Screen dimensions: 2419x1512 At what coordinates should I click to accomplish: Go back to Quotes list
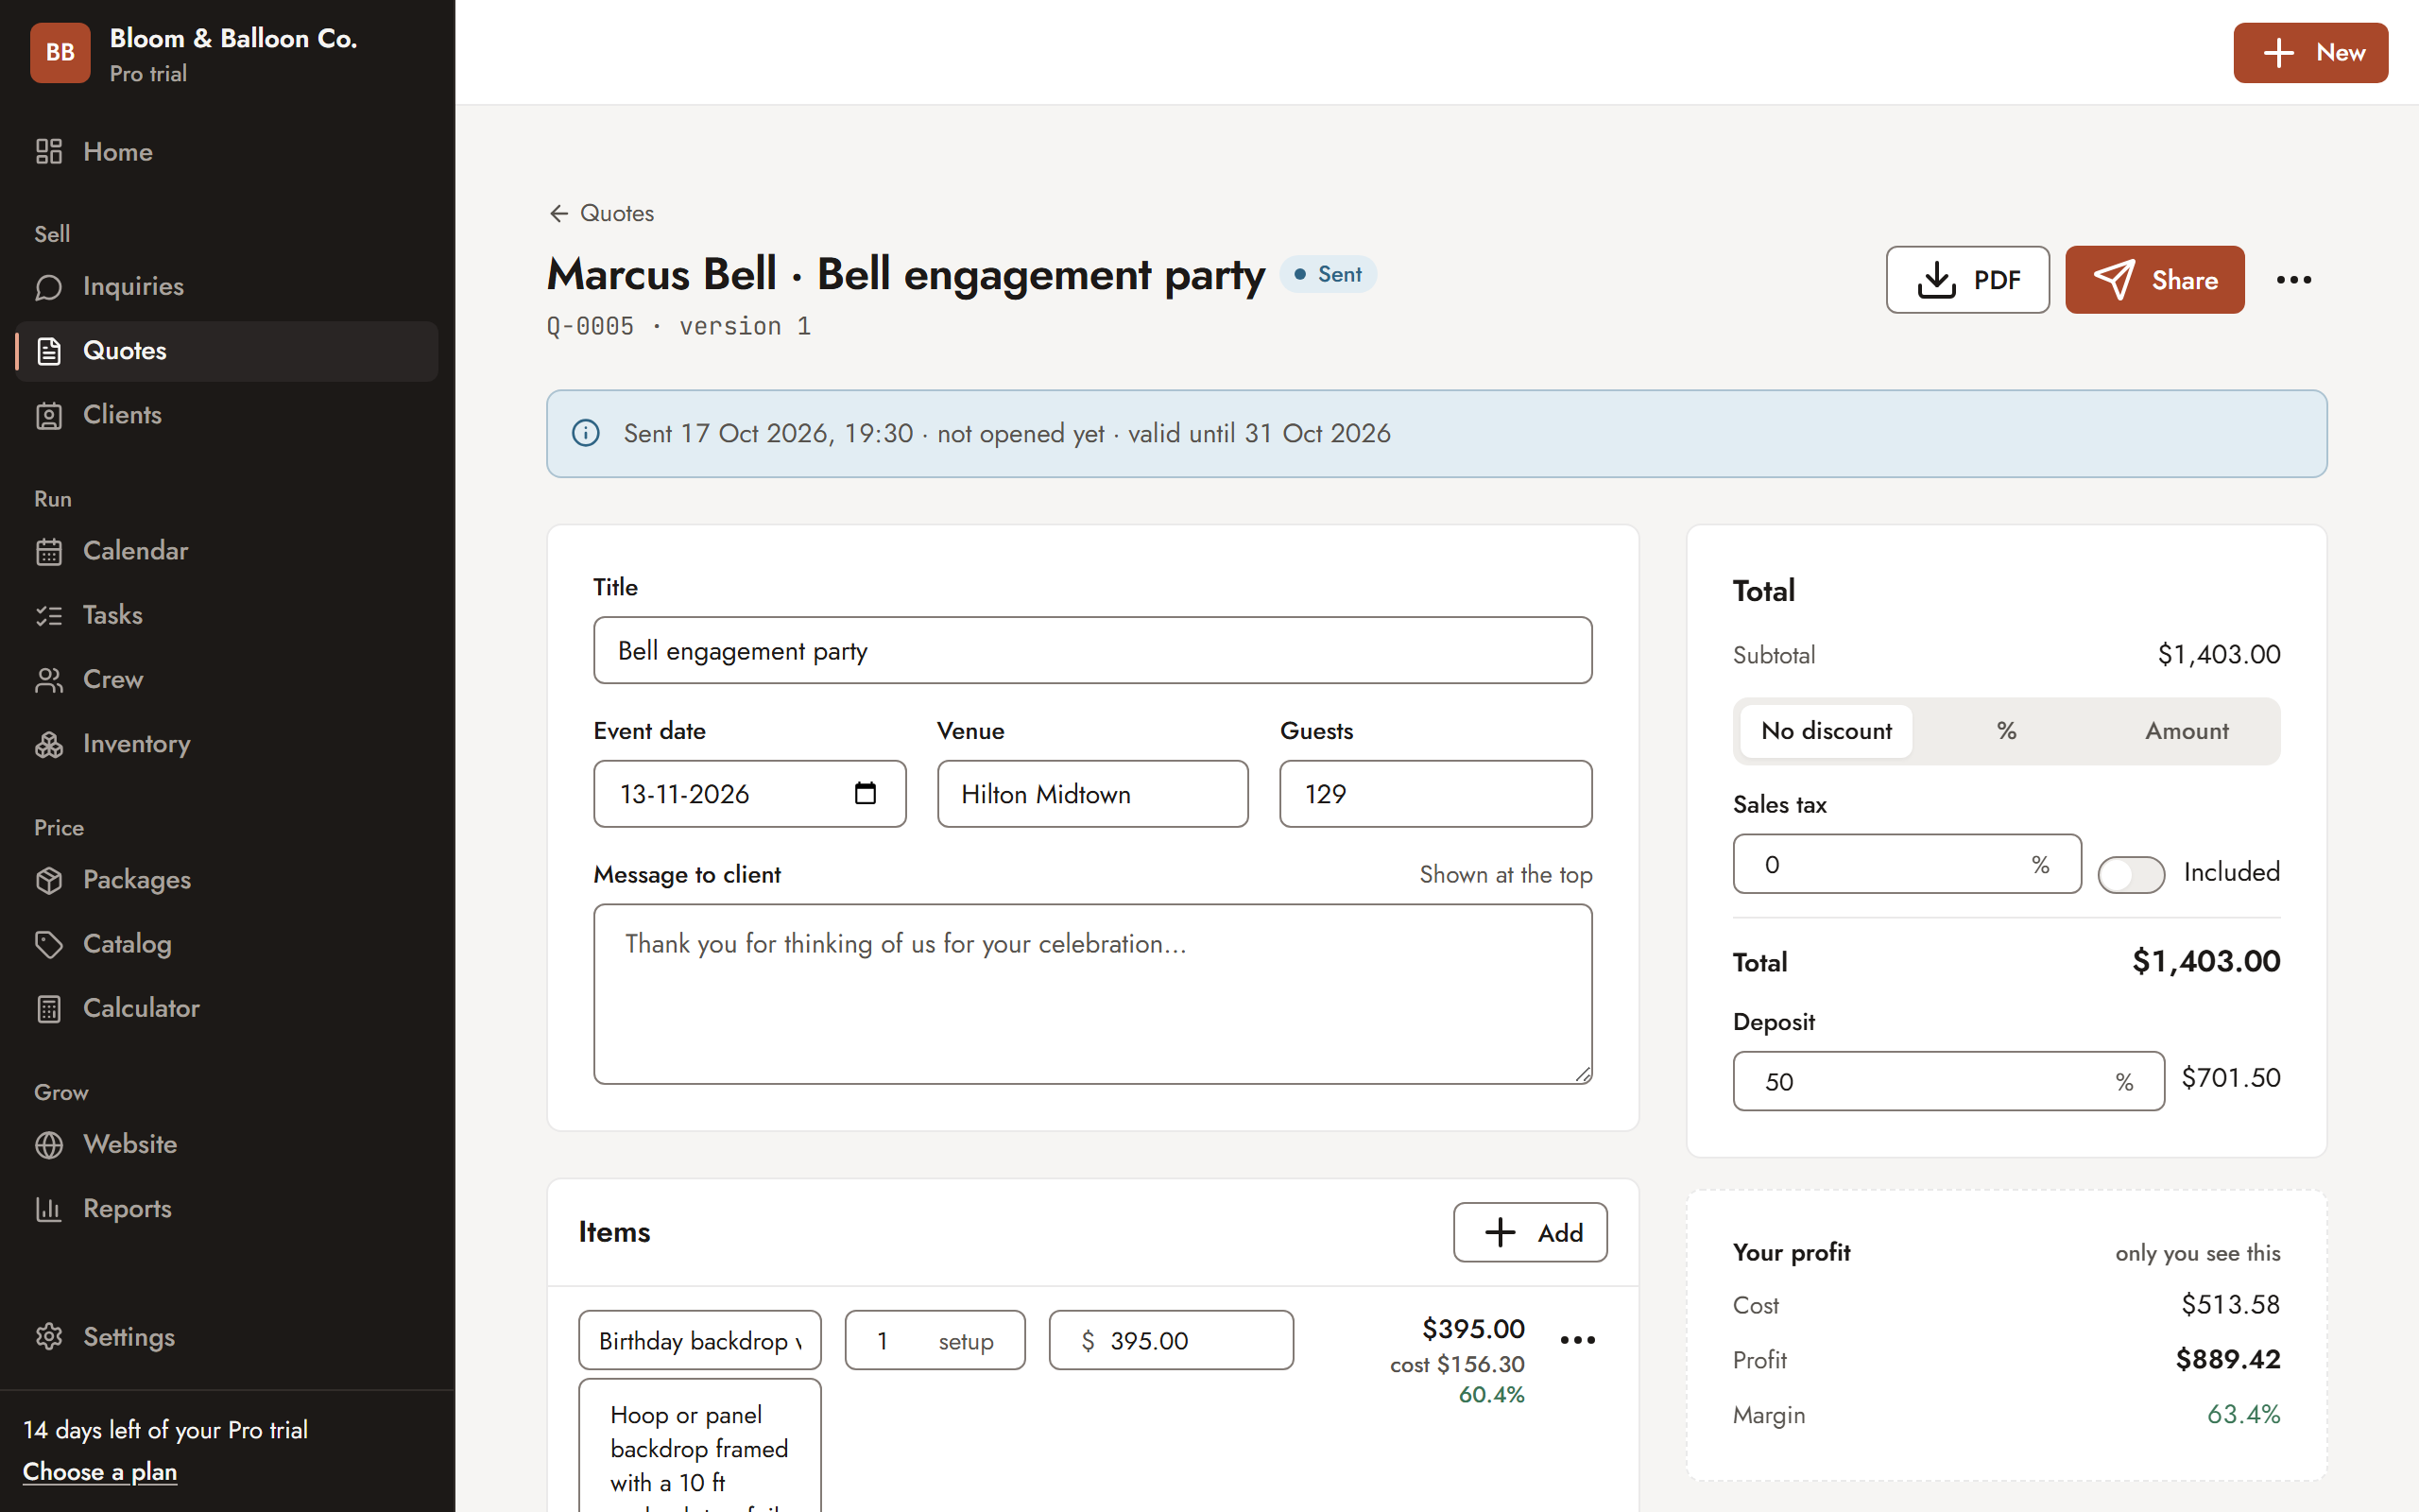click(602, 213)
